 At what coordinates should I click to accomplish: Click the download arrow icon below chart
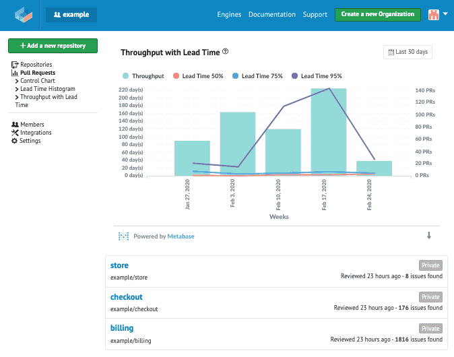tap(429, 236)
